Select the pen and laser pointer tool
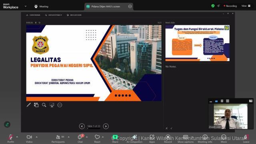The height and width of the screenshot is (144, 256). pos(28,105)
